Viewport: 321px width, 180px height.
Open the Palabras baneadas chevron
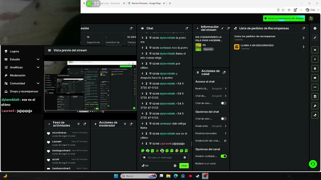225,133
